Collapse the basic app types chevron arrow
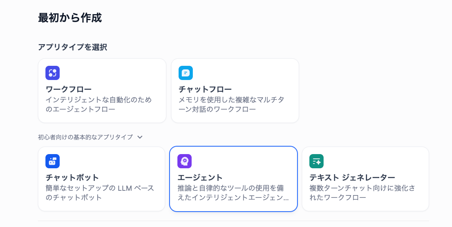This screenshot has height=227, width=452. 140,137
